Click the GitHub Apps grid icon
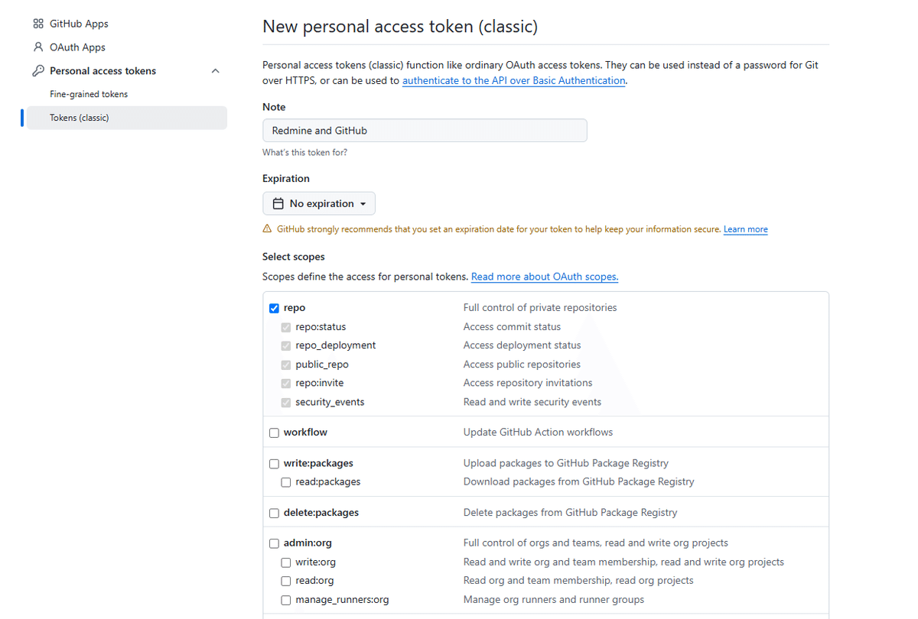 pyautogui.click(x=37, y=23)
